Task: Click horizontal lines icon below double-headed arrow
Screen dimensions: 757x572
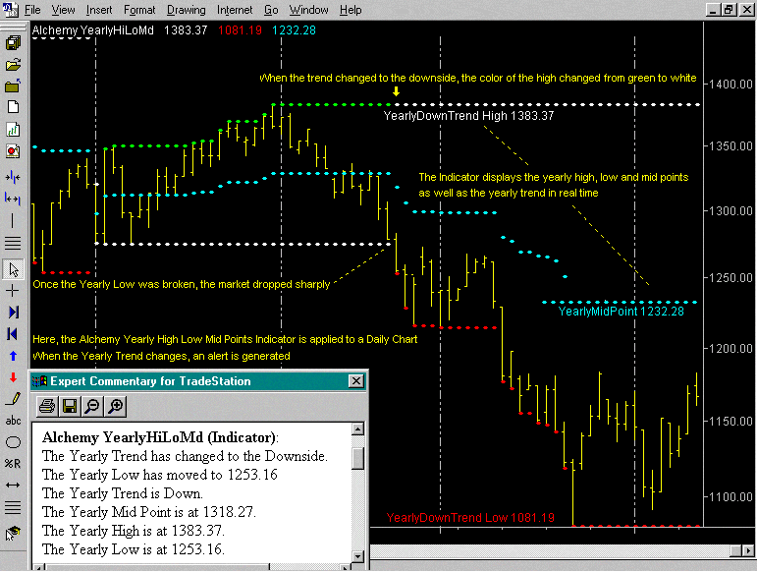Action: pyautogui.click(x=13, y=507)
